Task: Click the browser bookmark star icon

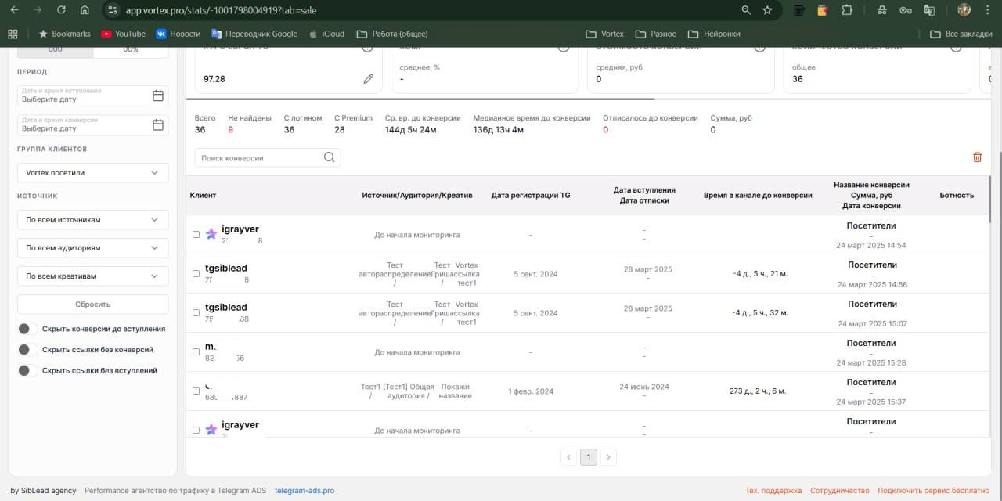Action: tap(767, 10)
